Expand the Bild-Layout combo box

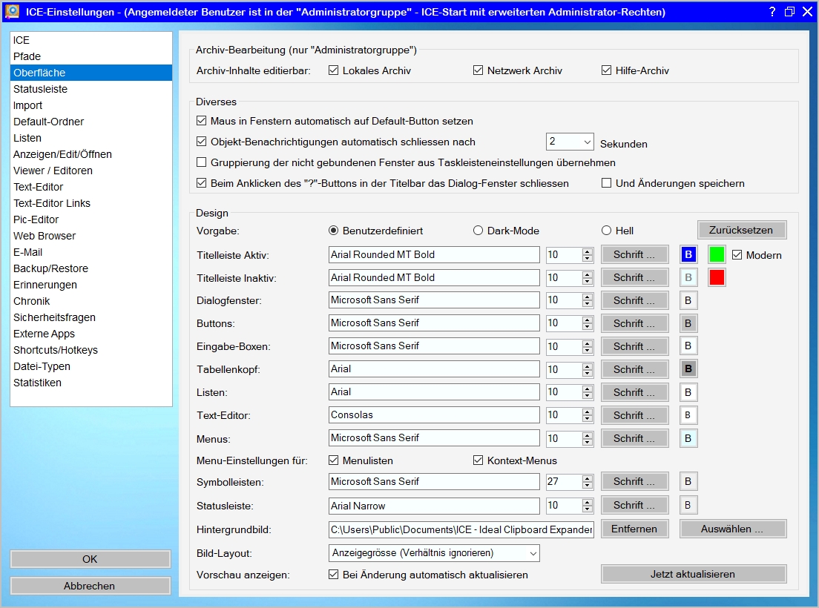tap(434, 553)
